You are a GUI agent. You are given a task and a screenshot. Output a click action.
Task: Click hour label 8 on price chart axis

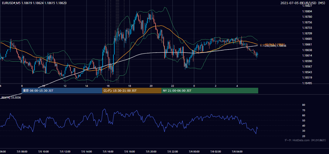[22, 86]
